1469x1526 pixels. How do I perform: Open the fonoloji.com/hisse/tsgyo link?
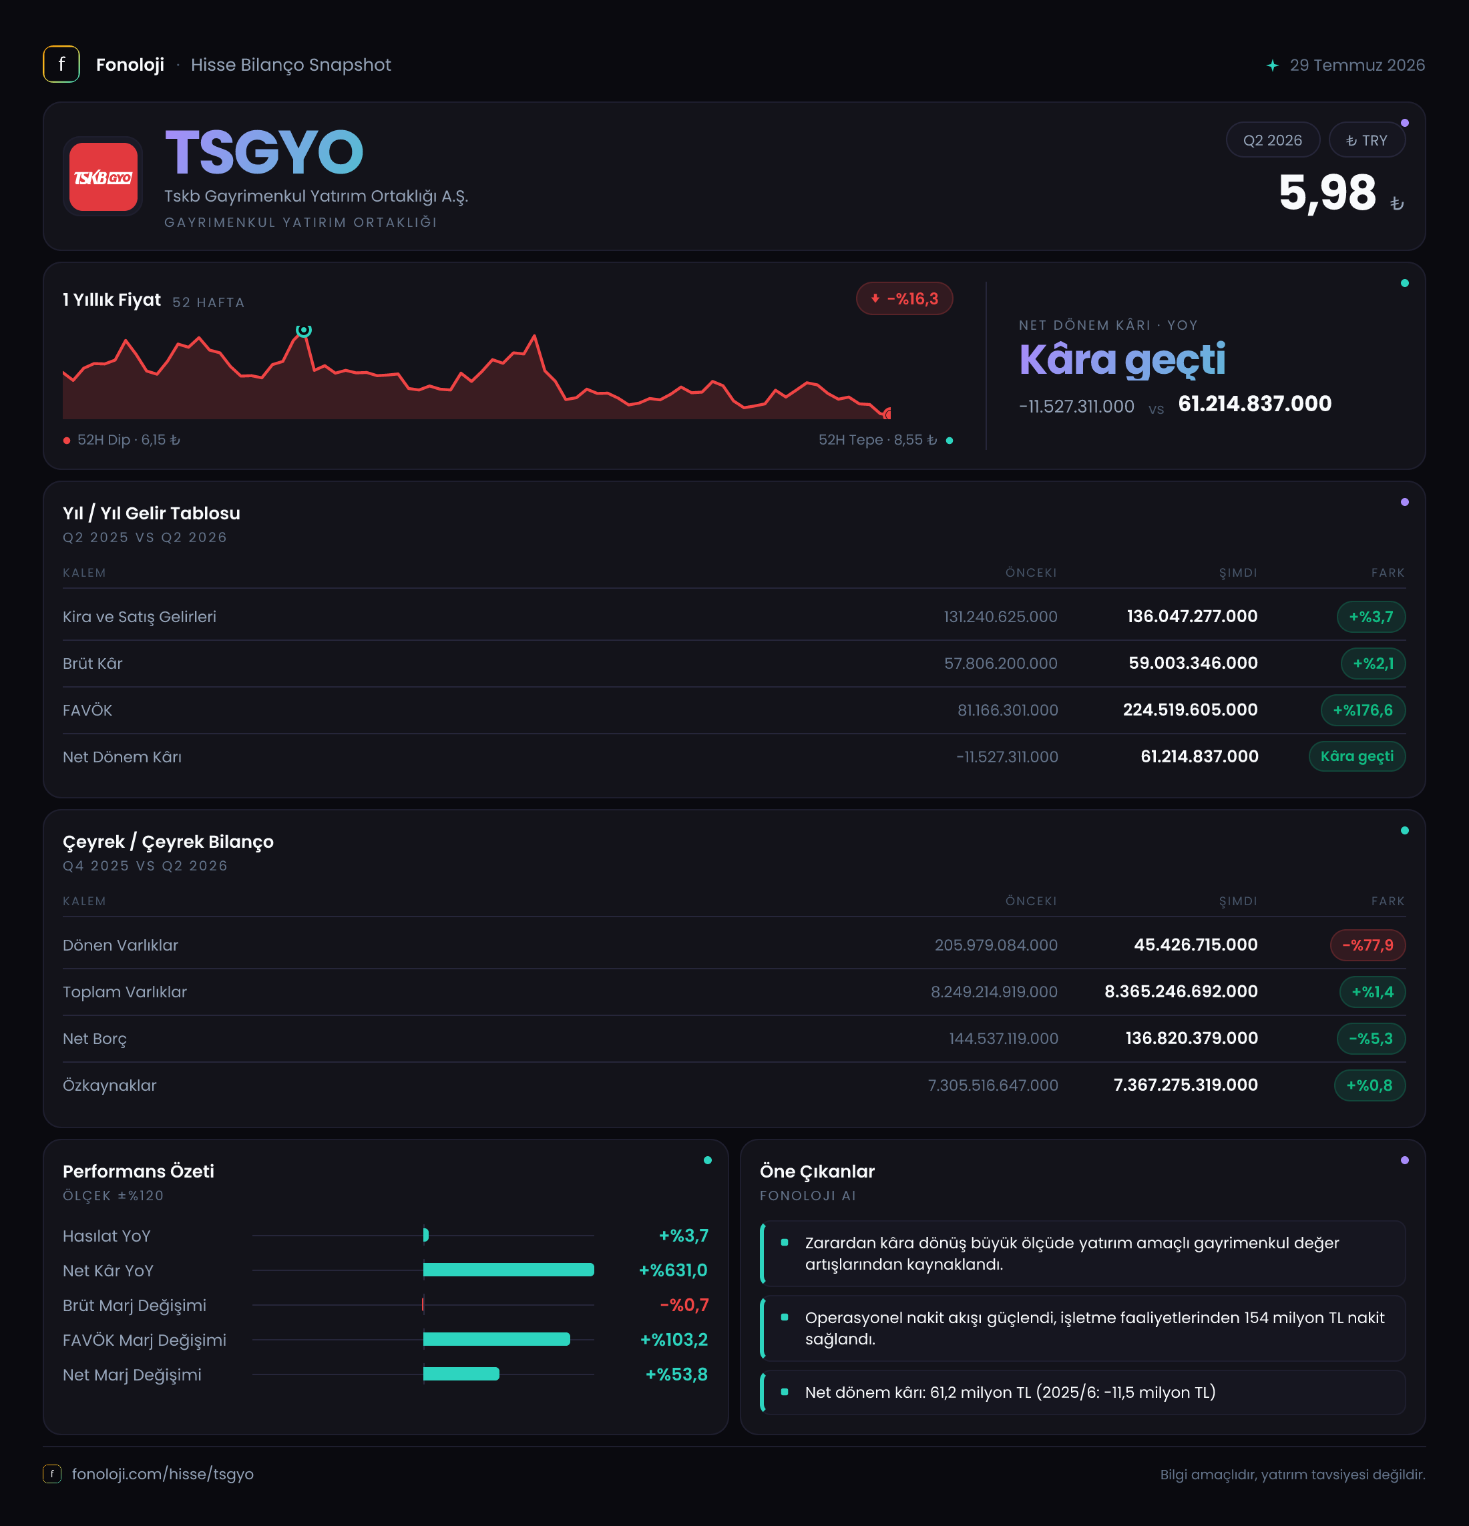coord(163,1474)
